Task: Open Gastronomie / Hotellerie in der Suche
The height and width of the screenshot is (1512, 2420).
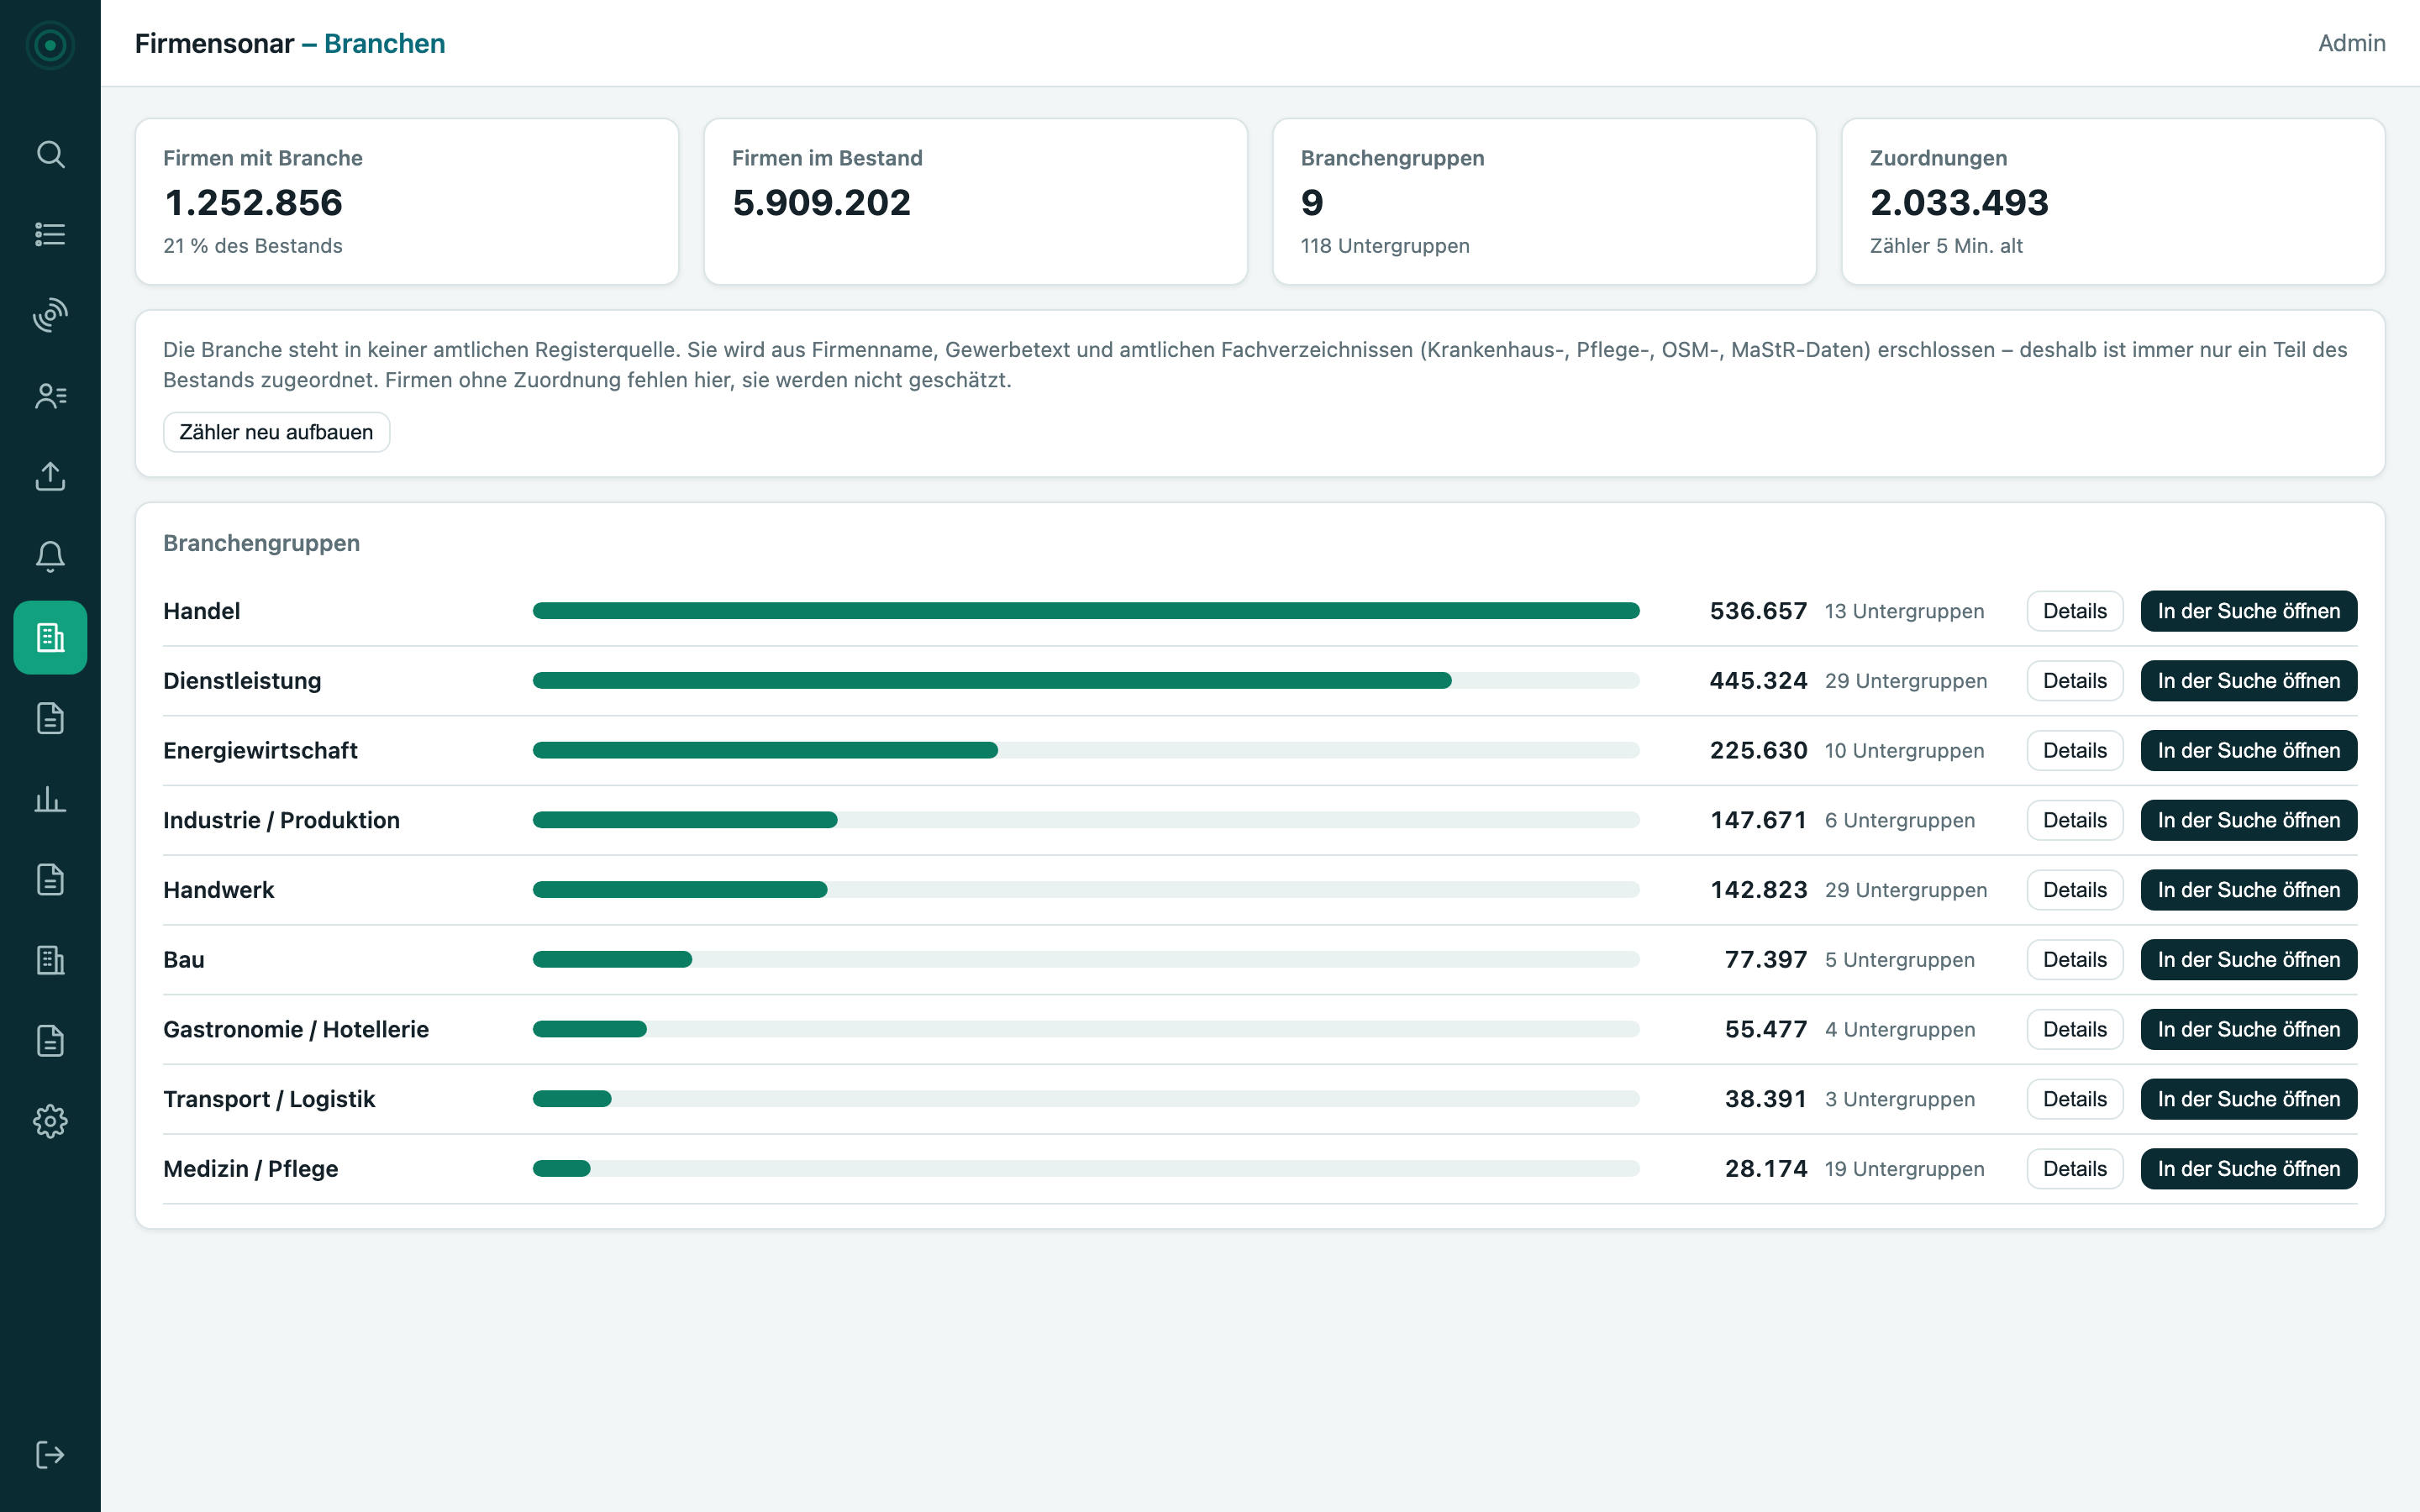Action: coord(2248,1029)
